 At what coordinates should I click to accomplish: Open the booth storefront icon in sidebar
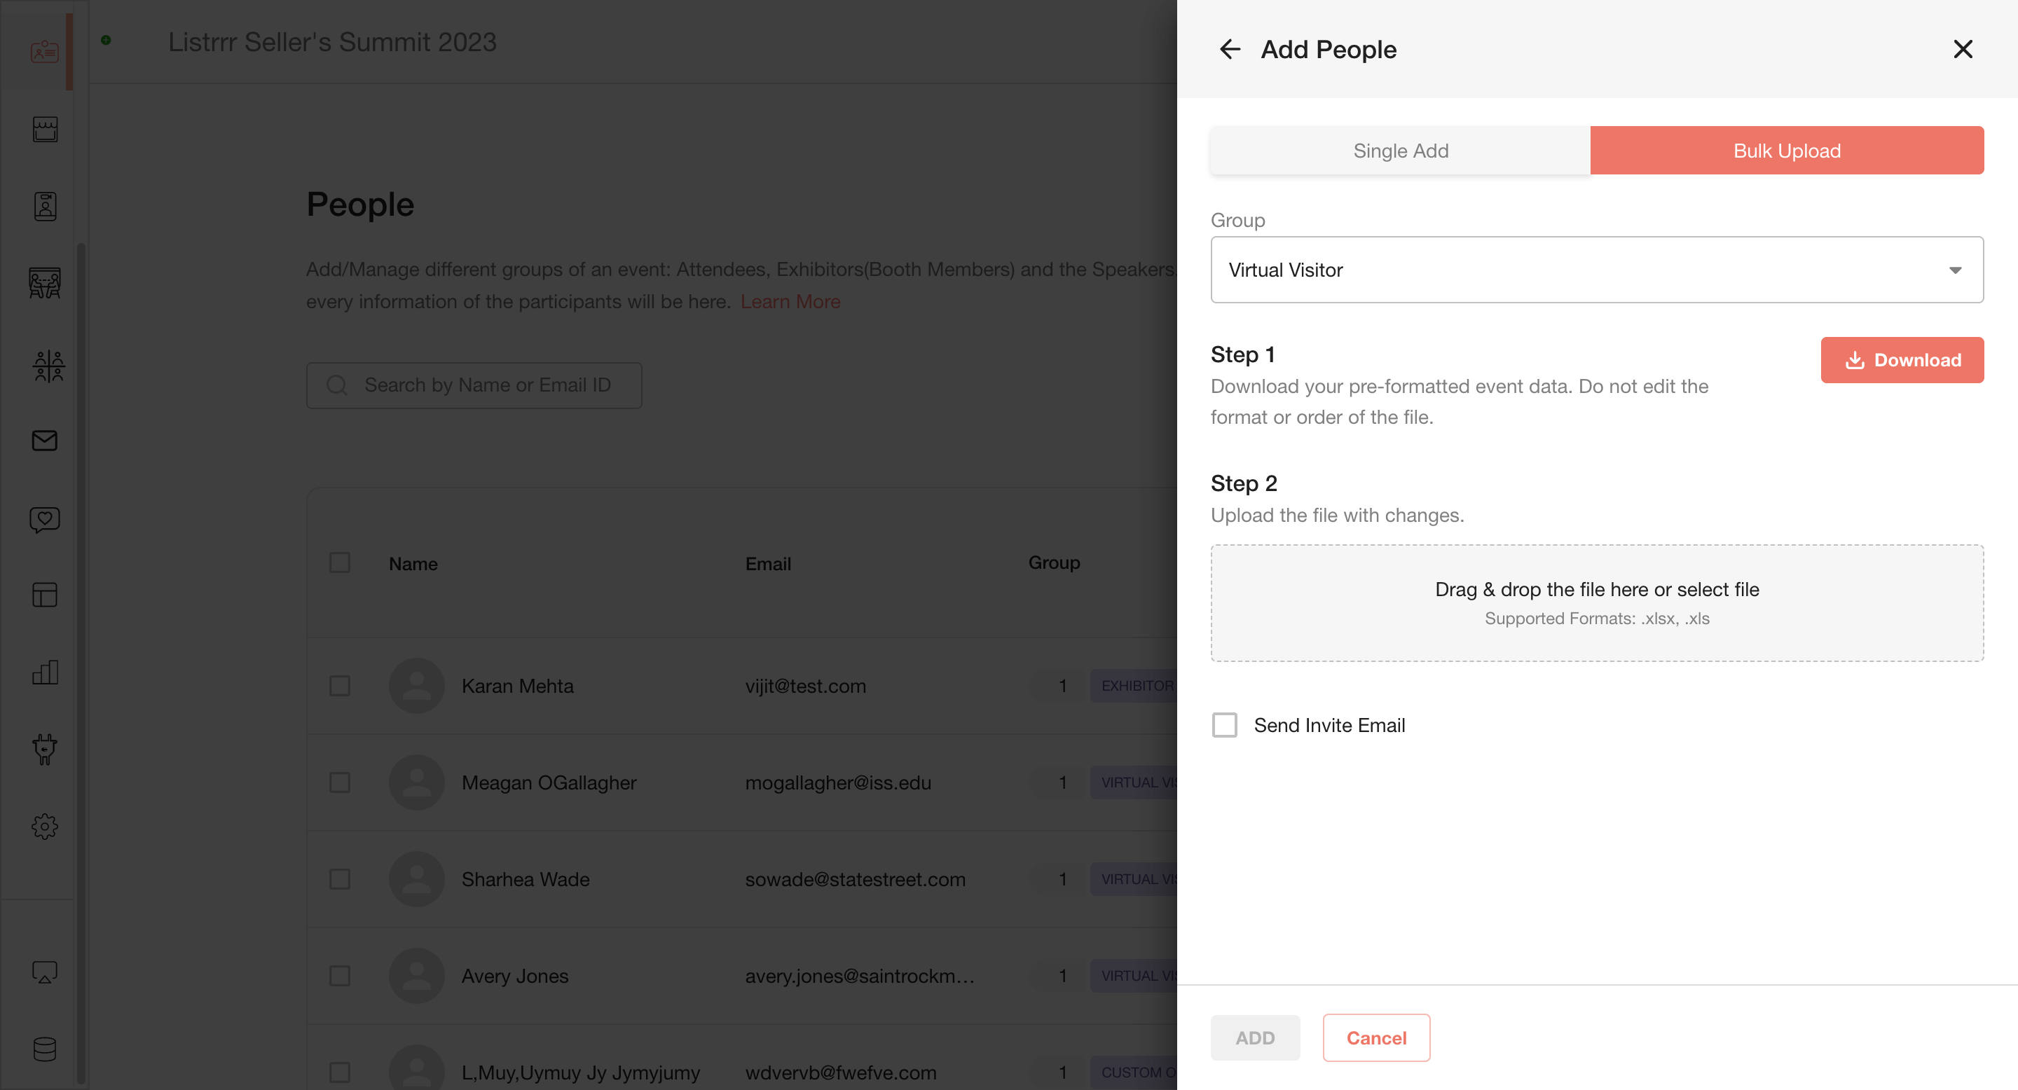[x=45, y=128]
